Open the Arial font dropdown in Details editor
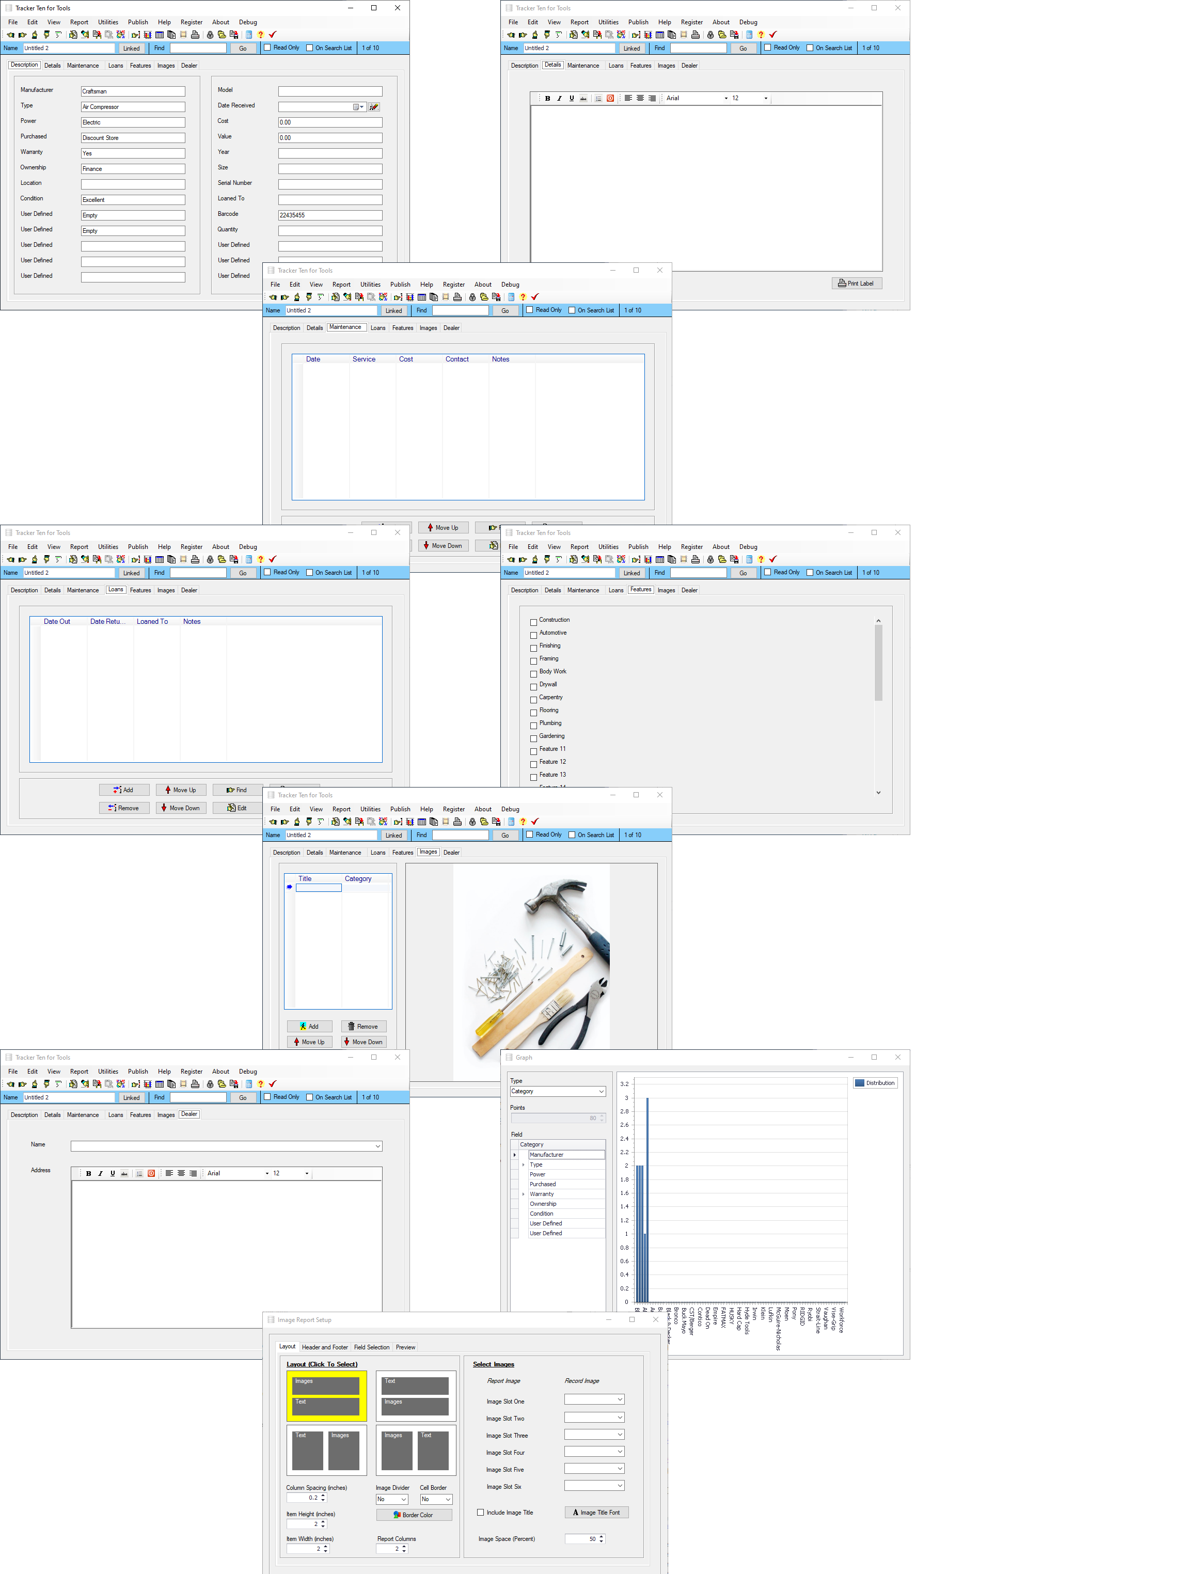The image size is (1200, 1574). [x=725, y=99]
